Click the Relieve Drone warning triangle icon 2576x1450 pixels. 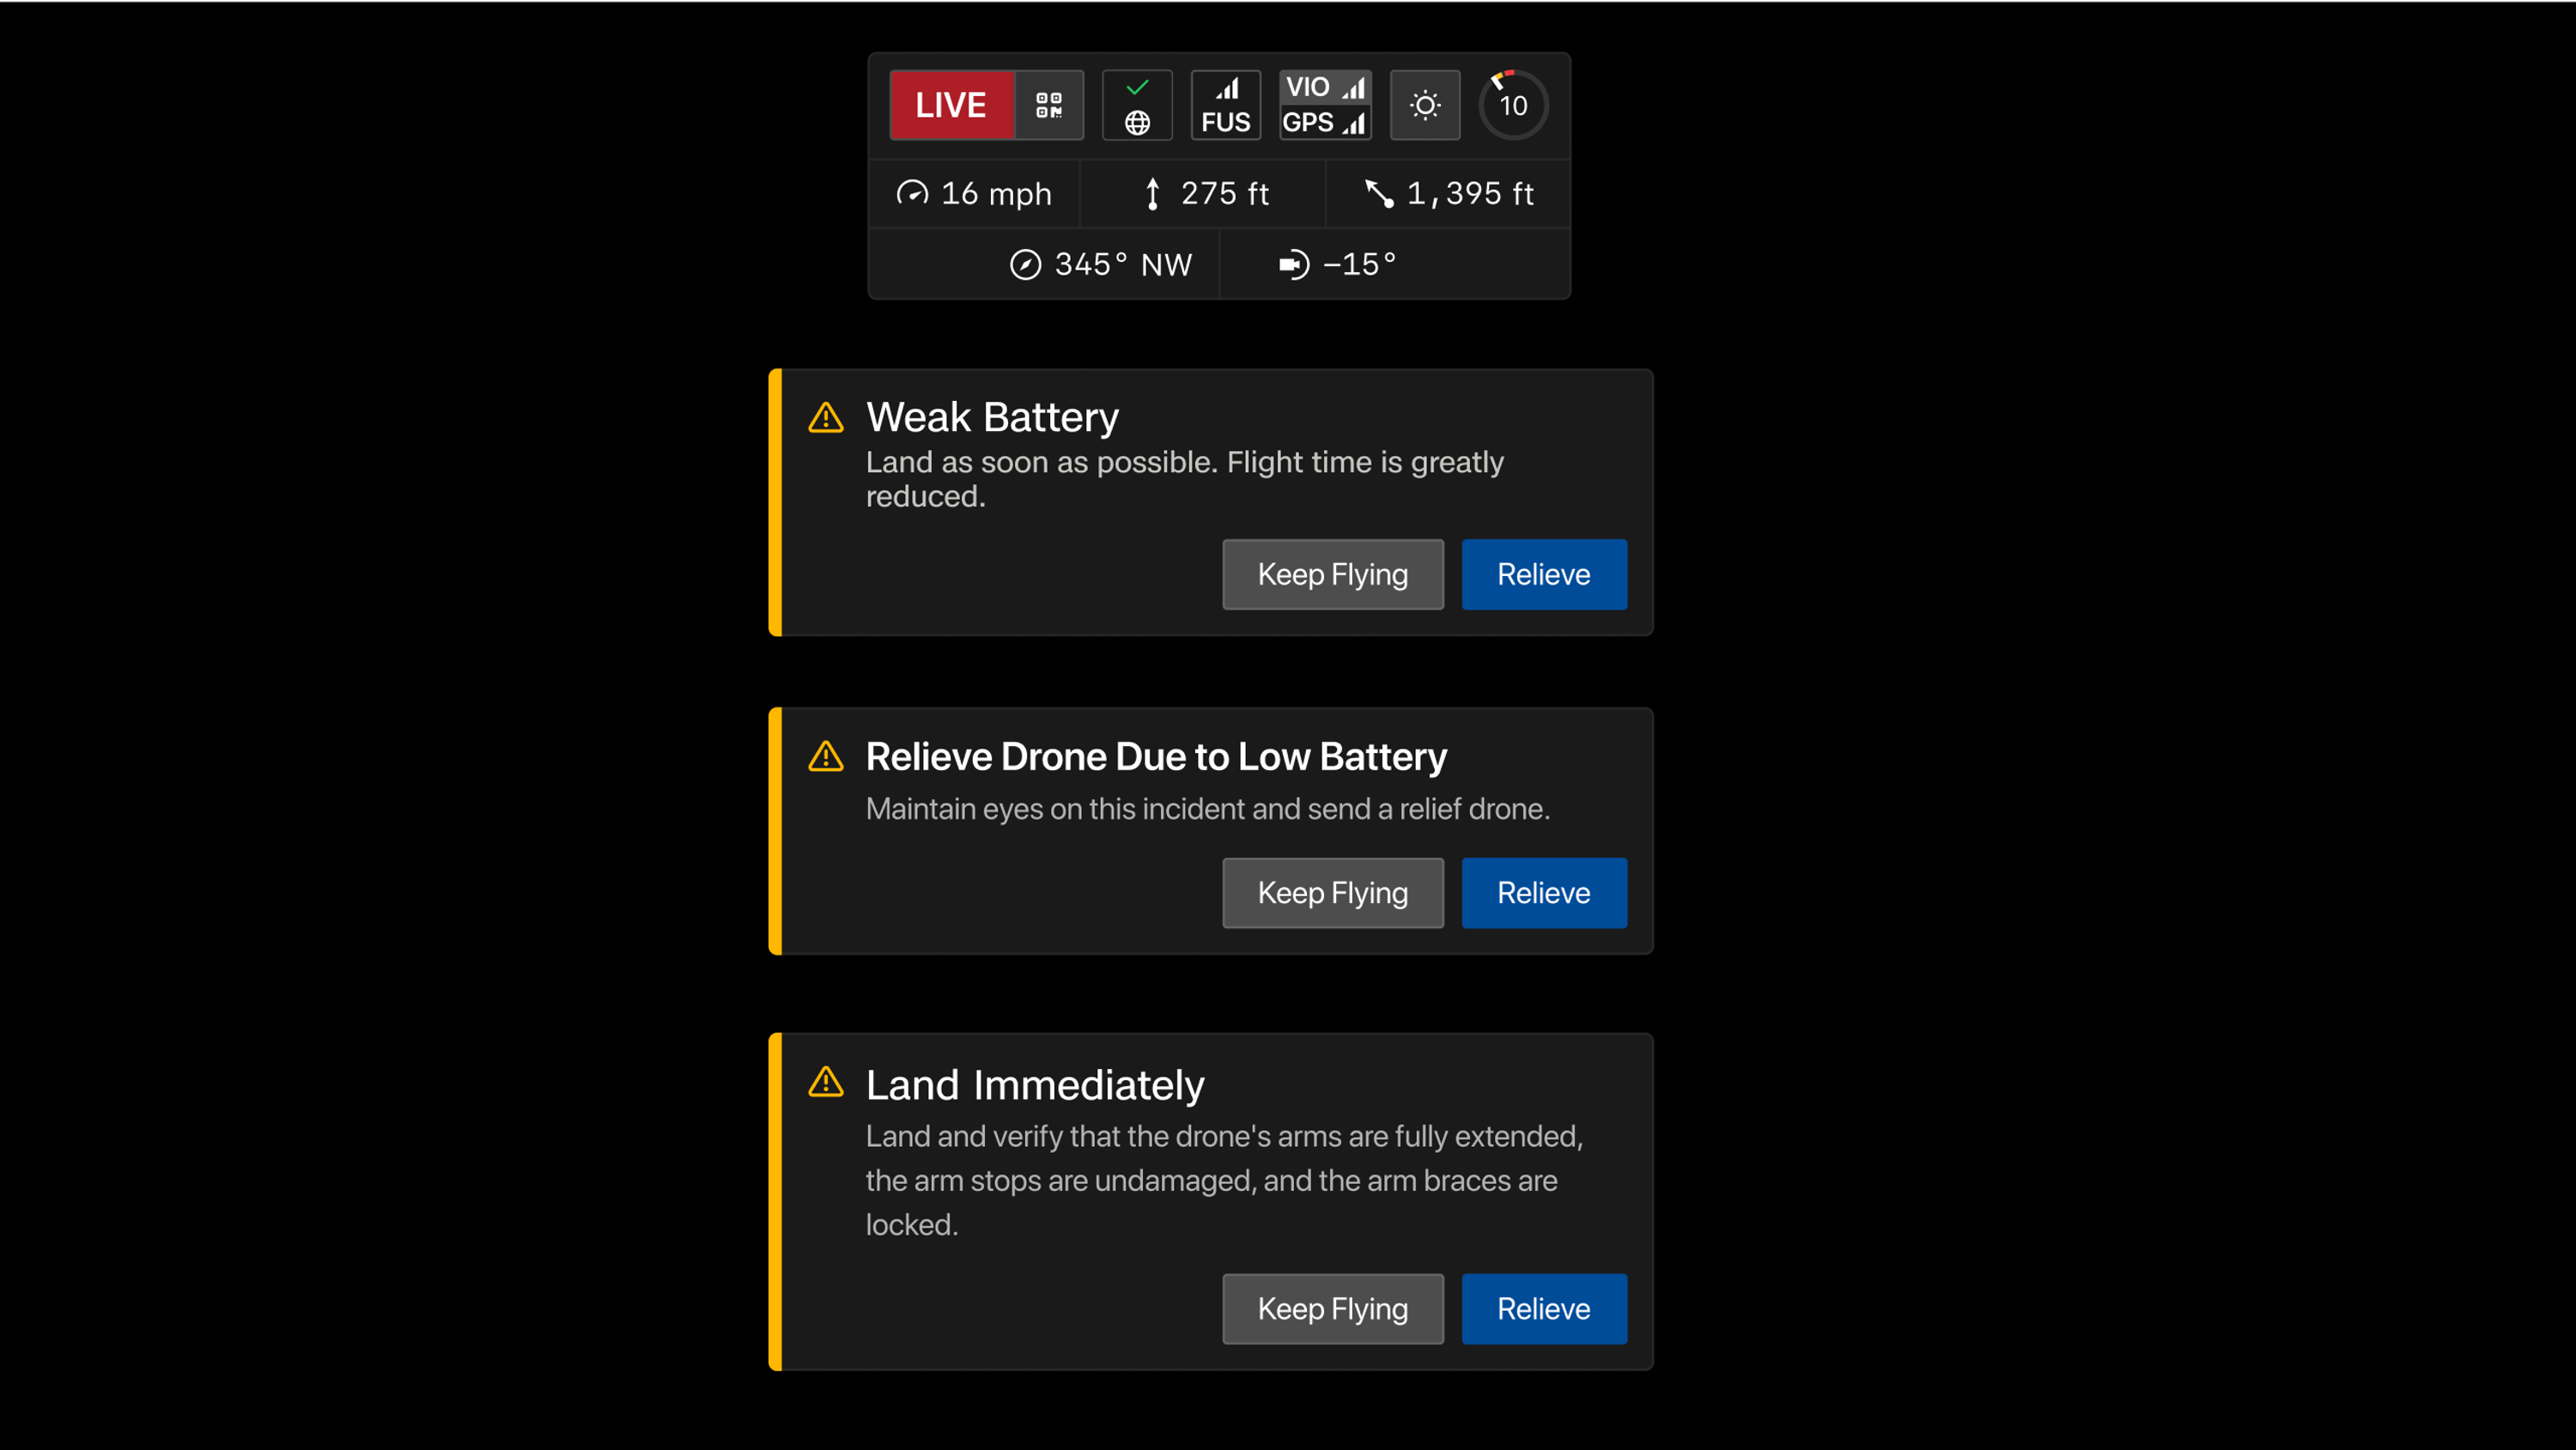[x=826, y=756]
